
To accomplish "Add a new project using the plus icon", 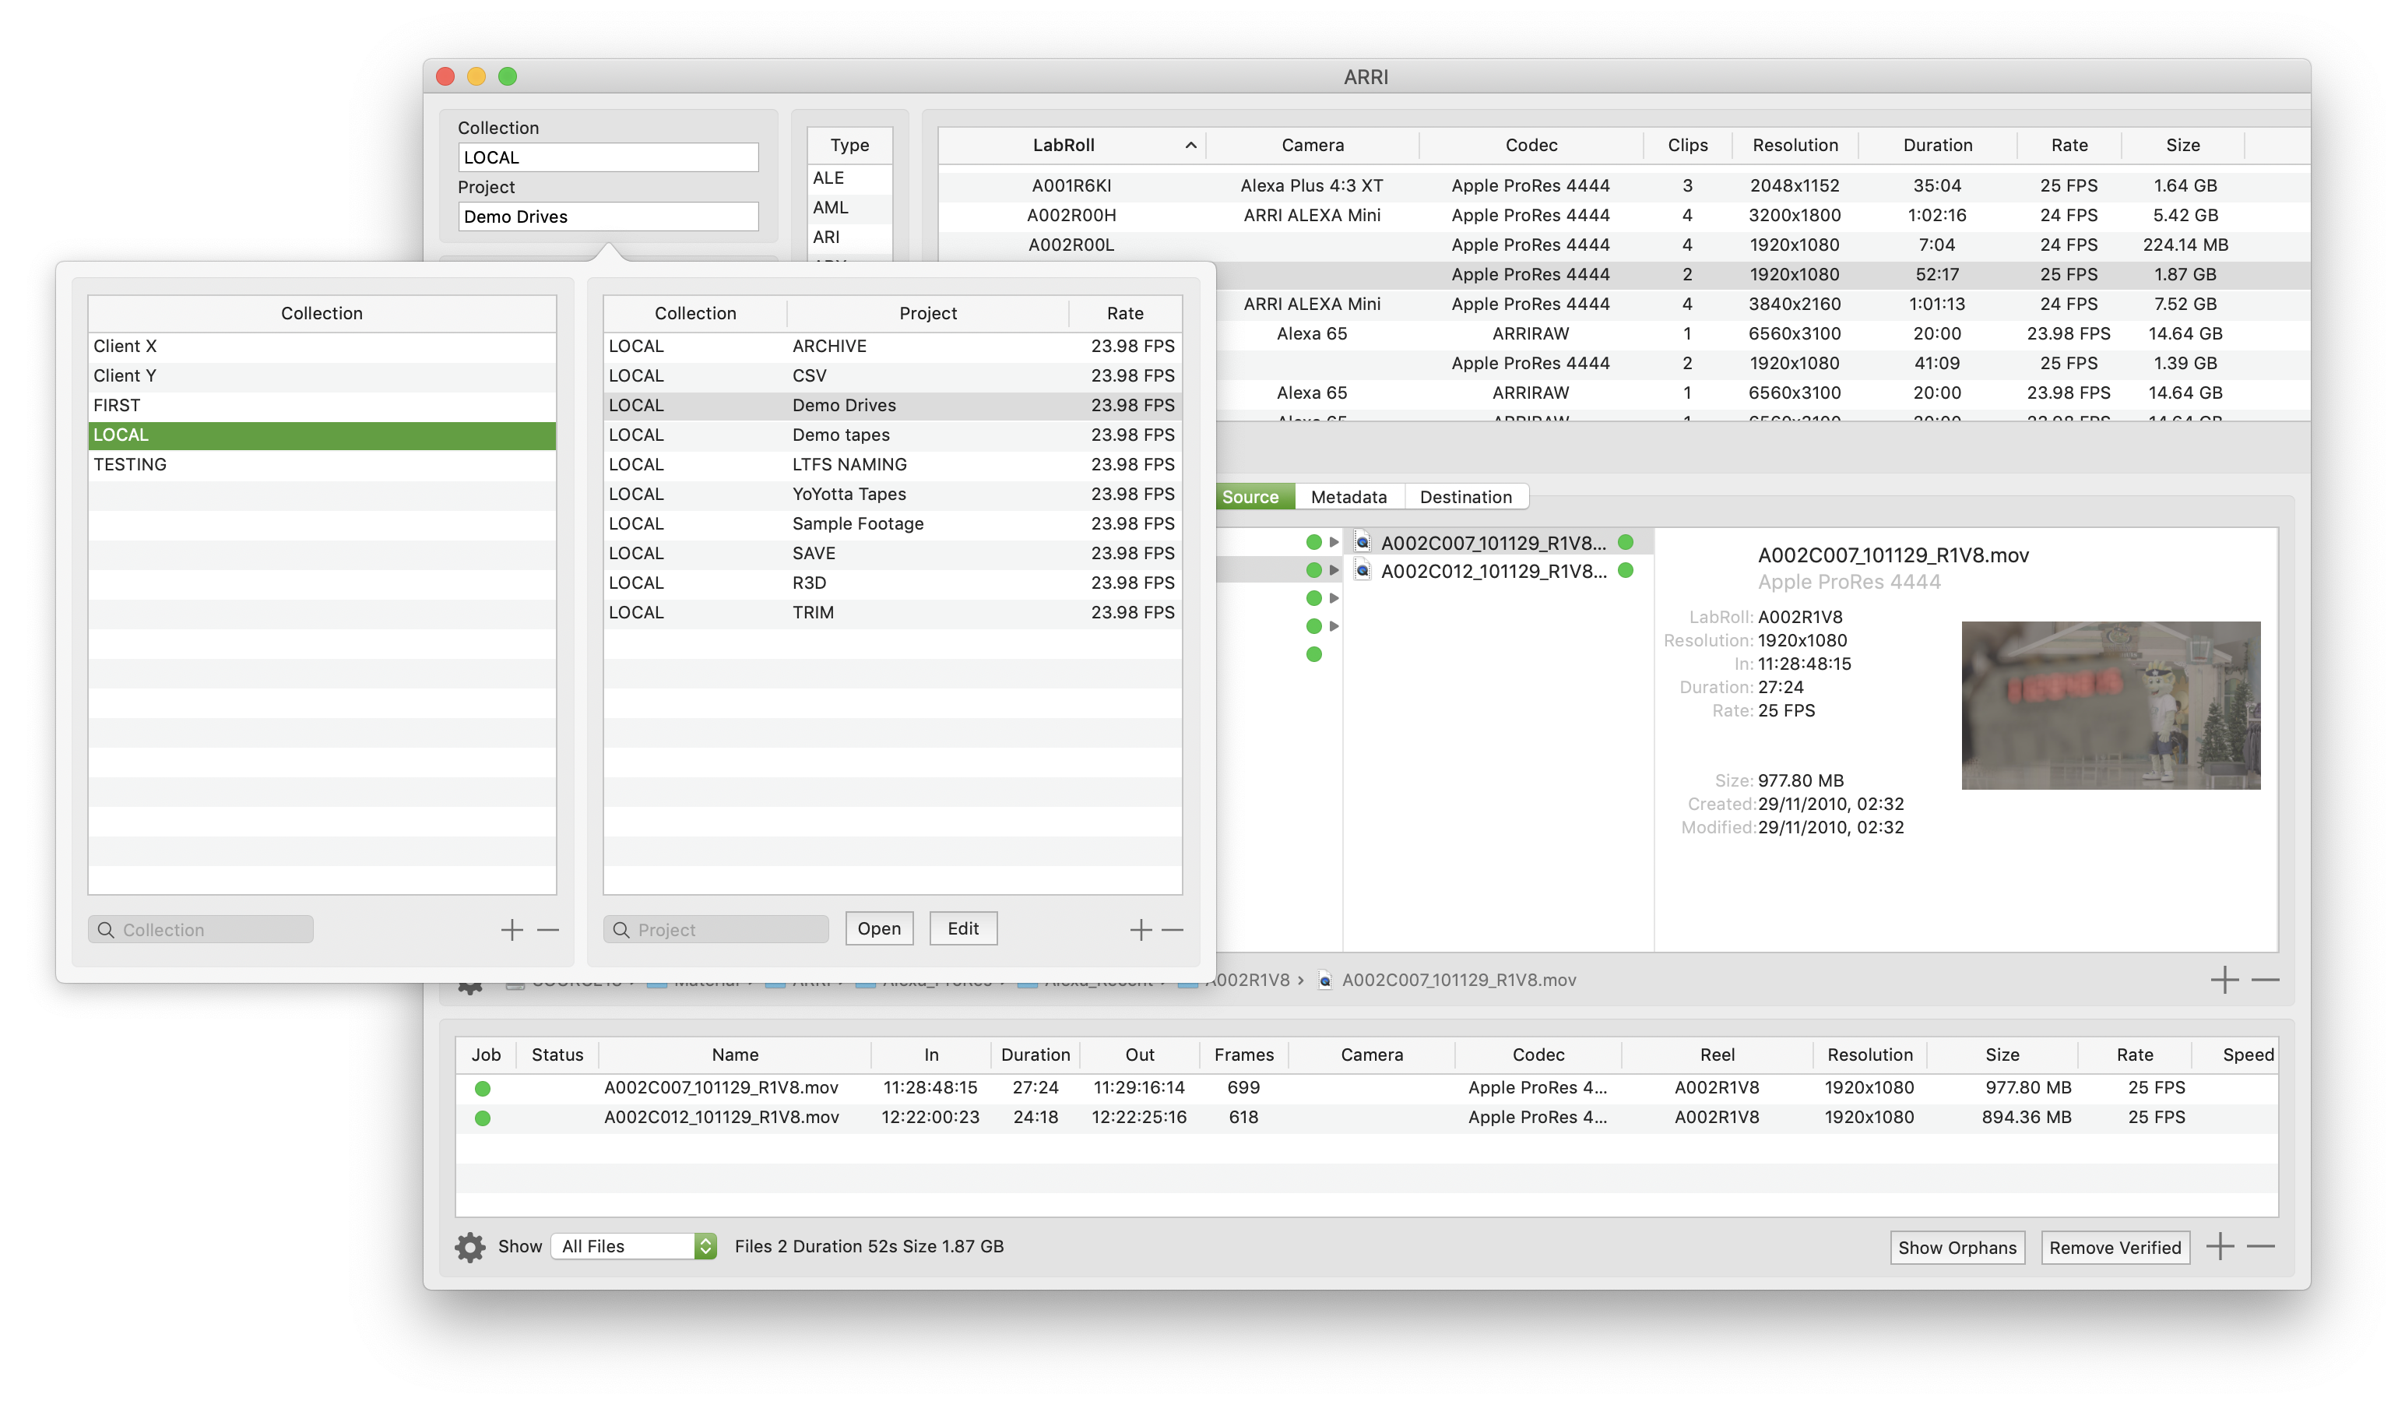I will tap(1141, 930).
